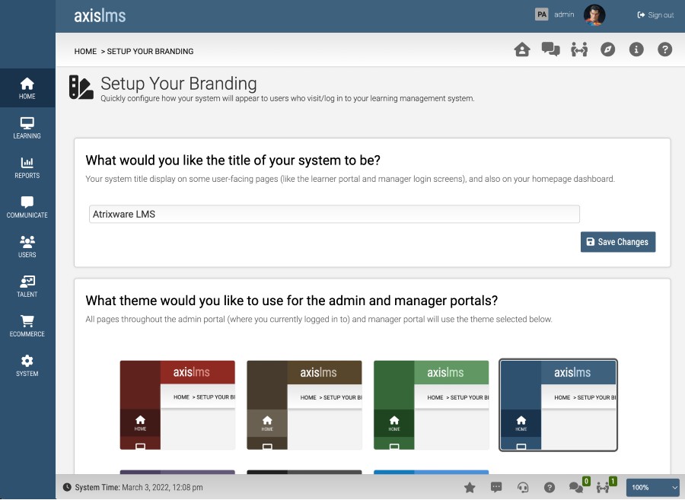Screen dimensions: 685x500
Task: Open the chat bubbles icon in top toolbar
Action: 550,49
